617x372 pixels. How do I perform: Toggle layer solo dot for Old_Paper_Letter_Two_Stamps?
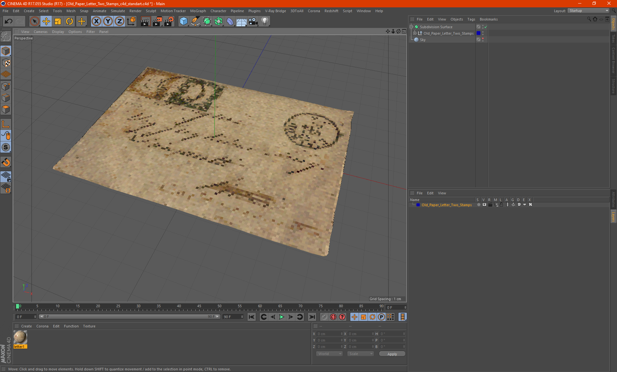click(478, 205)
